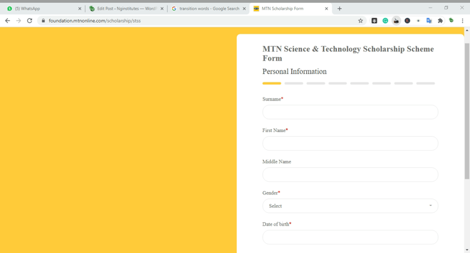Click the green profile icon in the toolbar
470x253 pixels.
coord(451,20)
